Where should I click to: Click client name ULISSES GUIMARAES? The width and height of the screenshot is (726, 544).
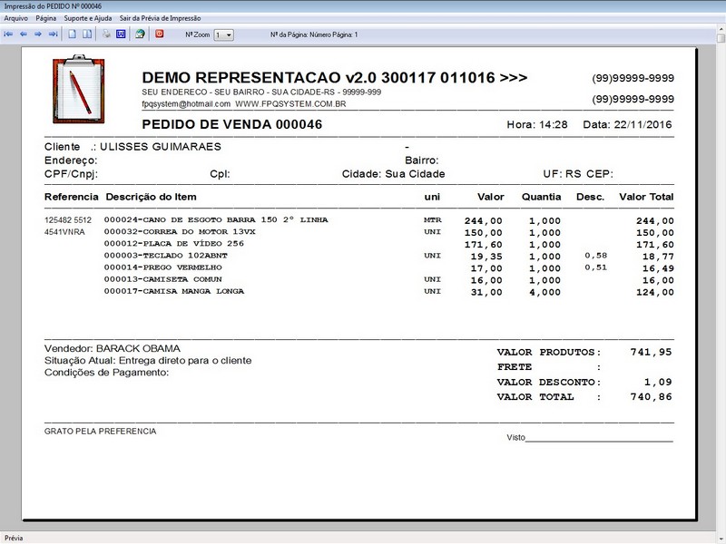(161, 147)
